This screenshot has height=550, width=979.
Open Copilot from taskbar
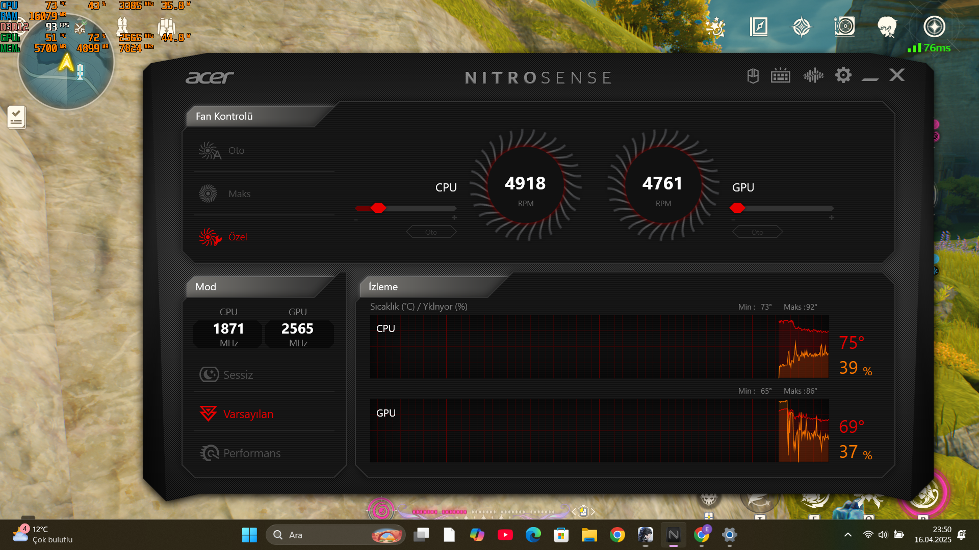477,535
